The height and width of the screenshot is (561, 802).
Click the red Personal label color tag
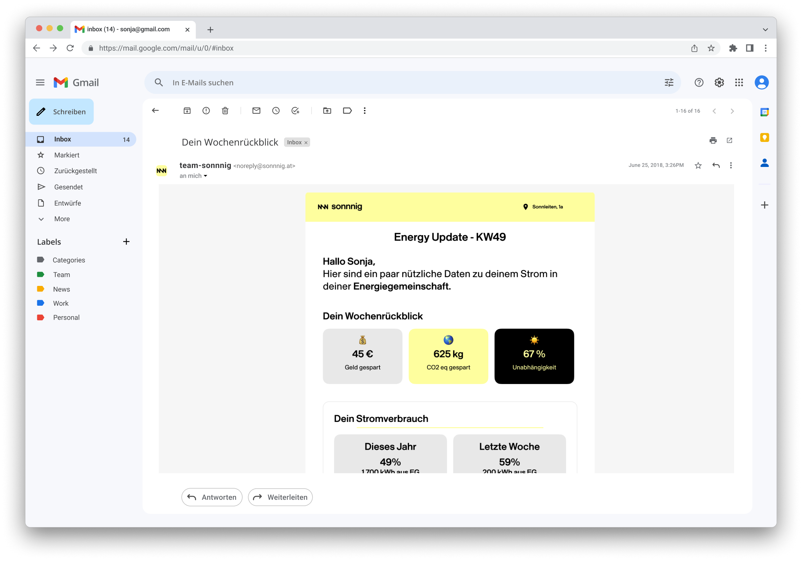40,317
